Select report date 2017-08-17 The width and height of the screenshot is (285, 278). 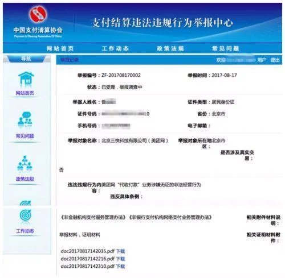pos(224,75)
